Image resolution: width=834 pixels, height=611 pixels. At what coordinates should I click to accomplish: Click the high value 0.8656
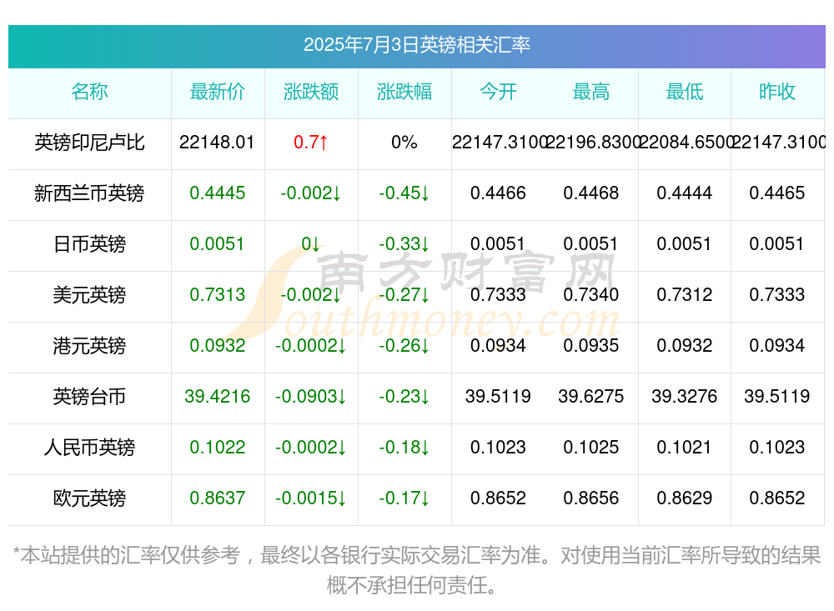pos(591,498)
